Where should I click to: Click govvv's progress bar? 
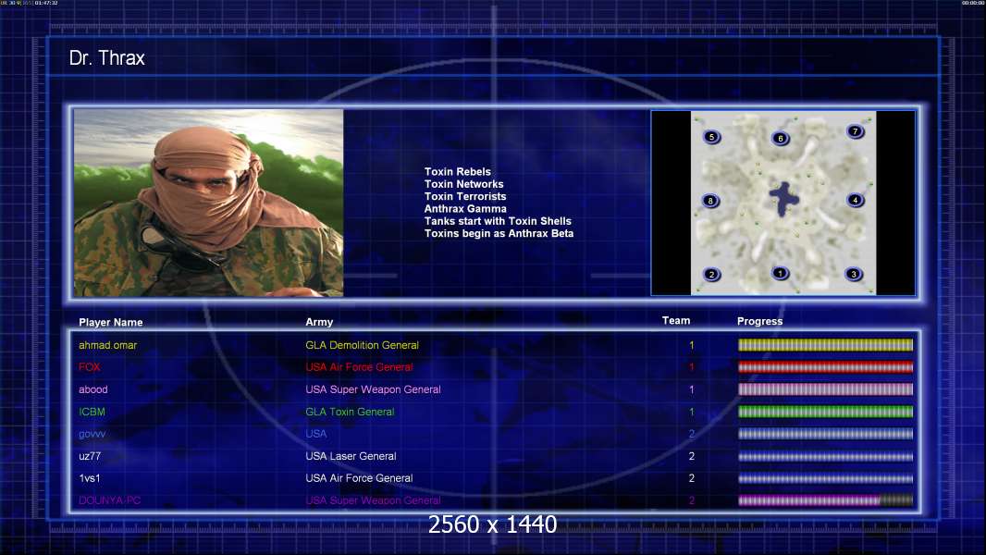point(825,434)
